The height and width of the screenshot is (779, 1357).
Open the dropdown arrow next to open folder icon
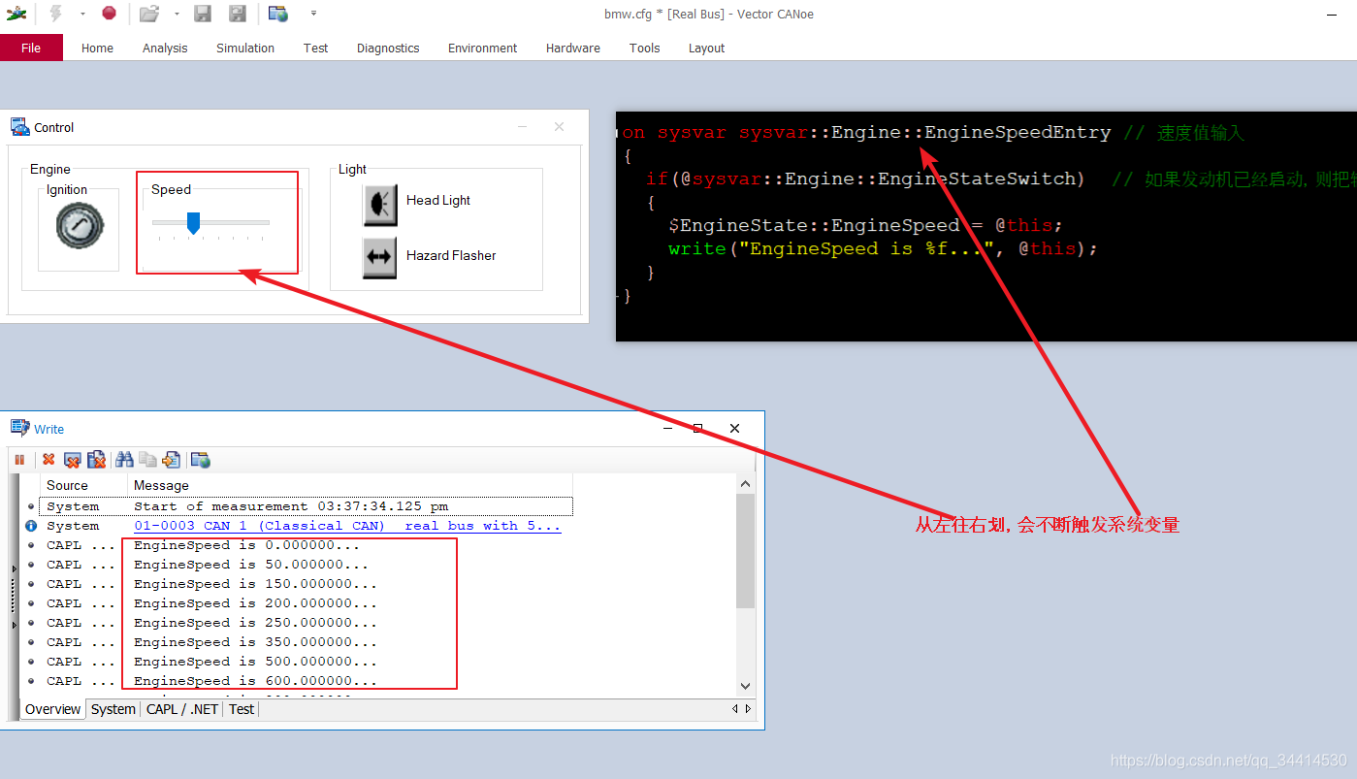(x=177, y=14)
